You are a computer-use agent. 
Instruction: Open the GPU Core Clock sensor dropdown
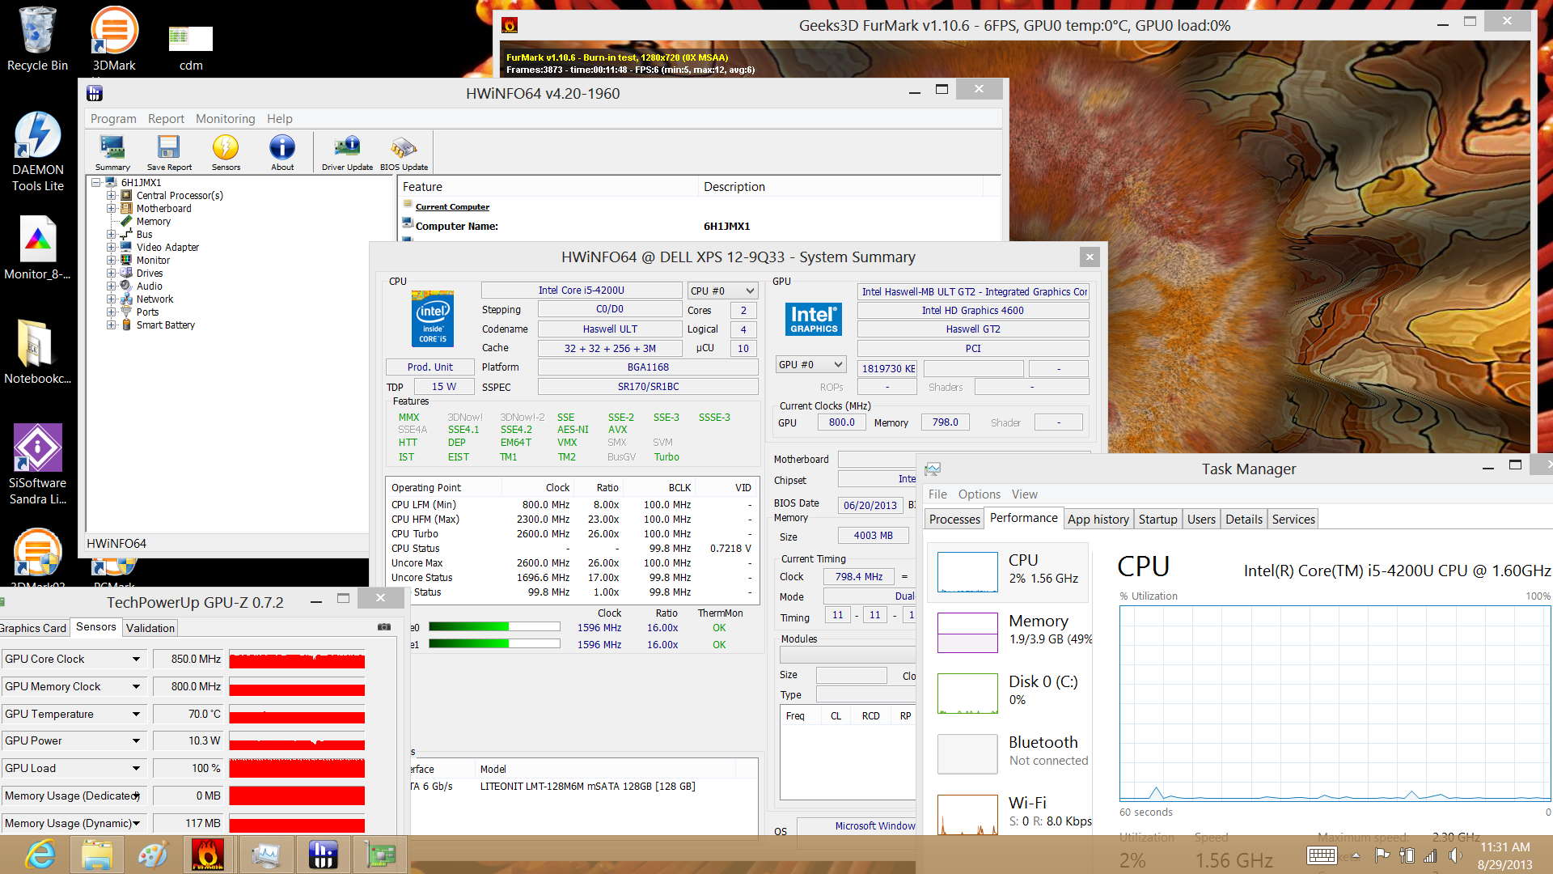136,659
